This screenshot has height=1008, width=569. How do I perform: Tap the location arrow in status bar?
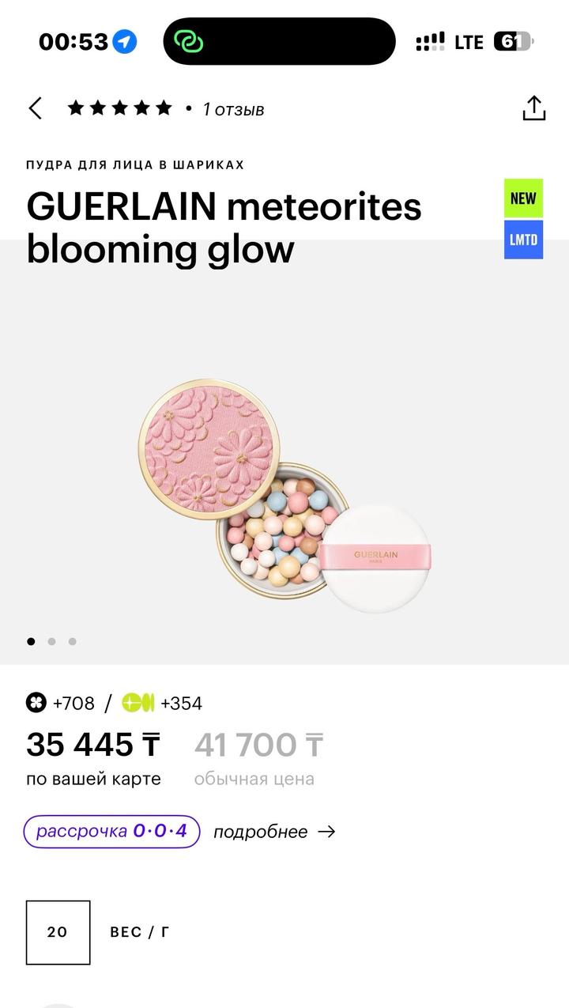pyautogui.click(x=124, y=42)
